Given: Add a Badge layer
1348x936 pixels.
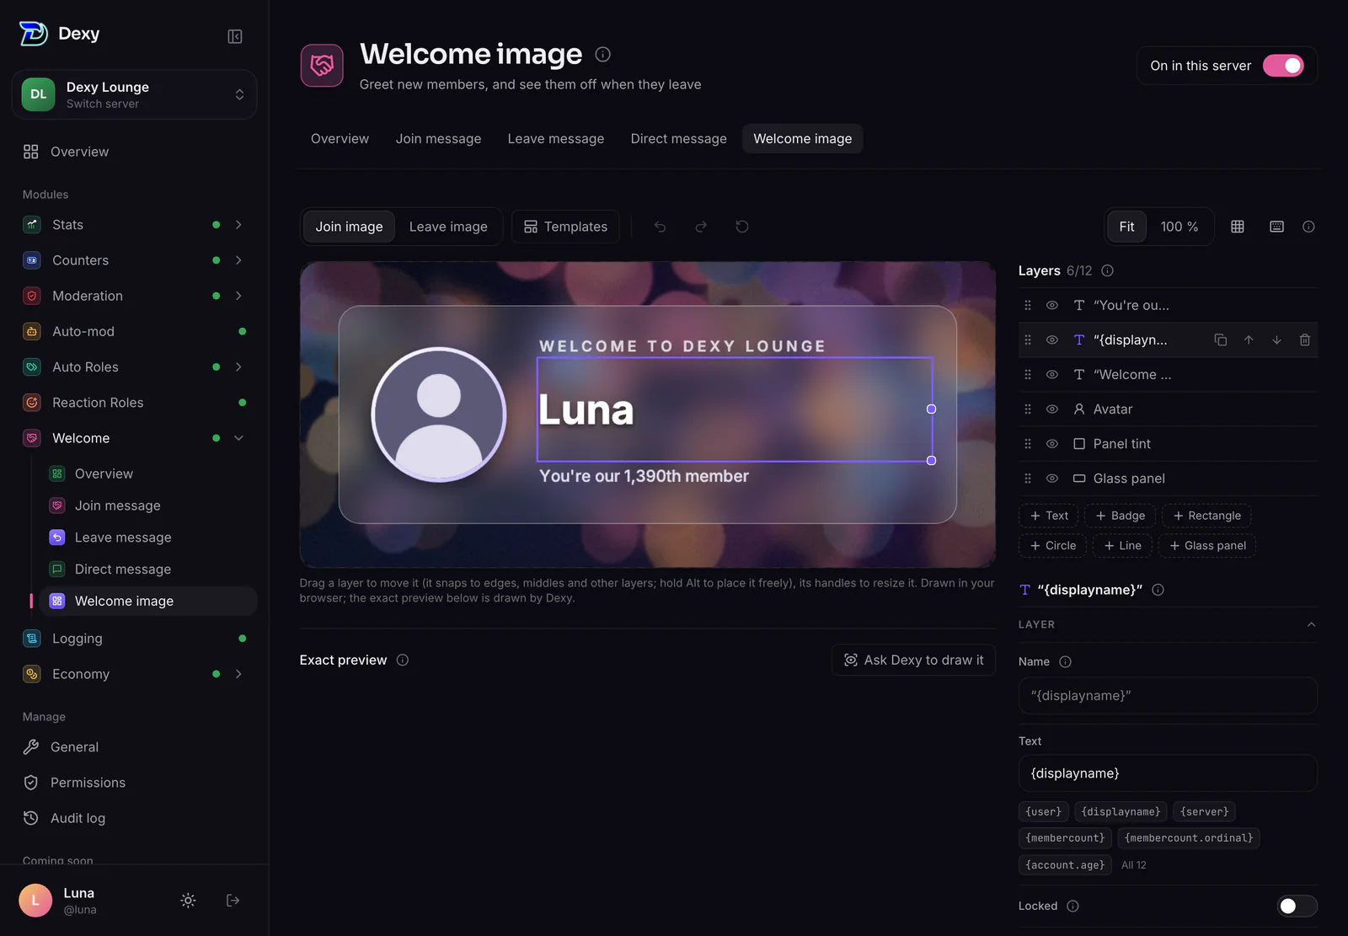Looking at the screenshot, I should point(1120,516).
